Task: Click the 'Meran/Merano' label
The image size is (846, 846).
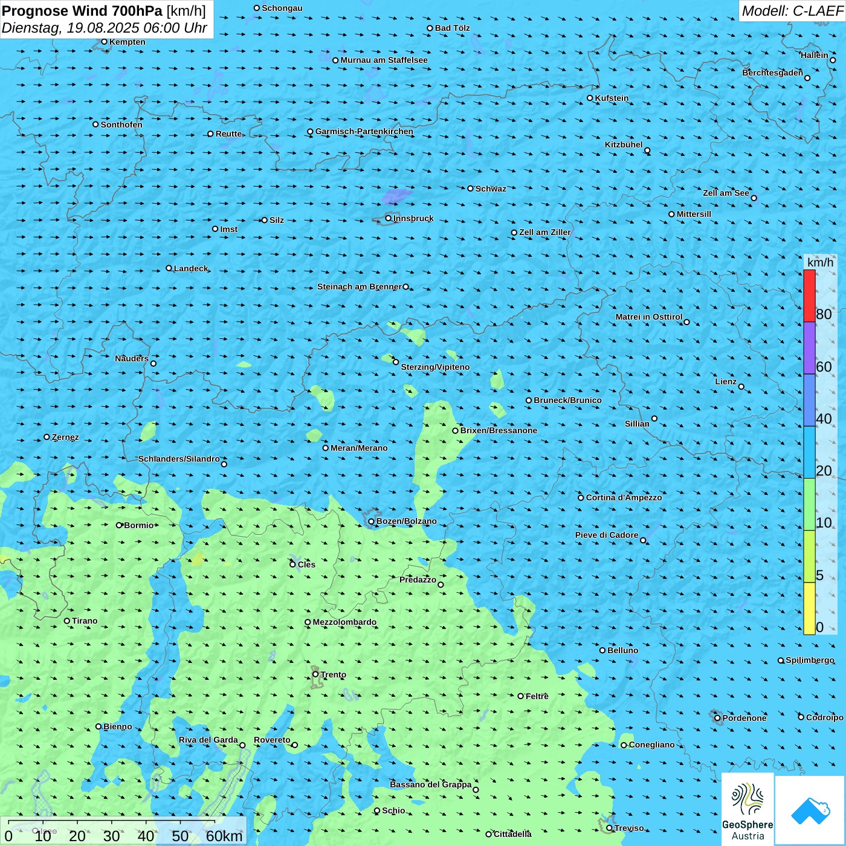Action: [359, 448]
